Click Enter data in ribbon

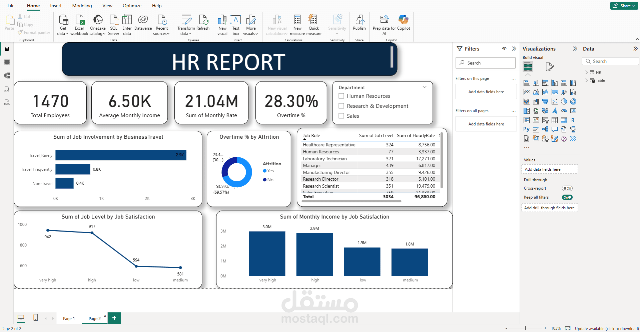tap(127, 25)
